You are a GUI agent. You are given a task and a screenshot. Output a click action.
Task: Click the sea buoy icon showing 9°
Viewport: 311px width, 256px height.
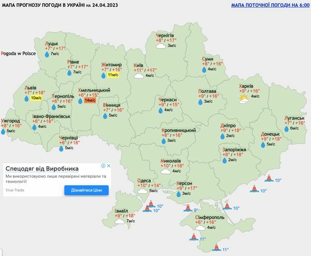click(188, 208)
